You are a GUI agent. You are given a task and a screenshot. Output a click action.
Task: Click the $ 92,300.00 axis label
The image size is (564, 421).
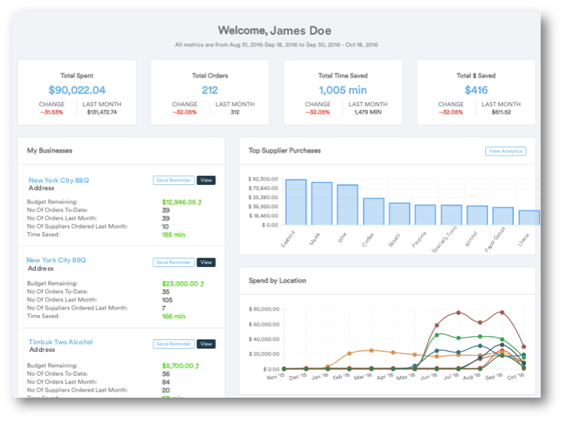pos(263,179)
